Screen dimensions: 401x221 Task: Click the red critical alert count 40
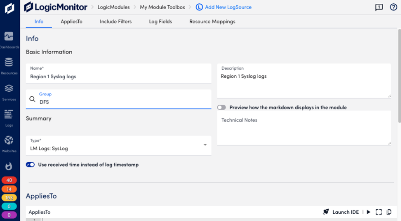point(9,180)
